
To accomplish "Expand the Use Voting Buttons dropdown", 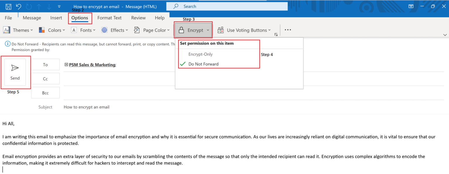I will (269, 30).
